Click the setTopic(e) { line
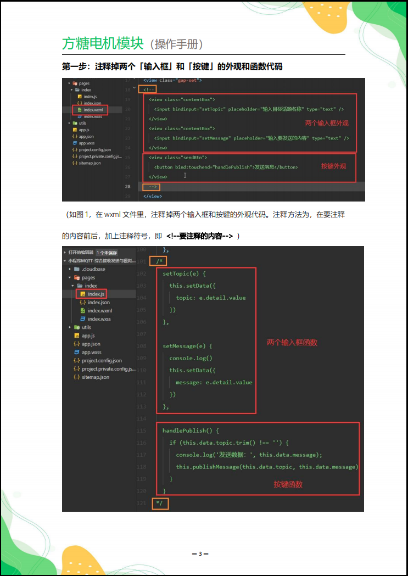The image size is (408, 576). (x=184, y=273)
